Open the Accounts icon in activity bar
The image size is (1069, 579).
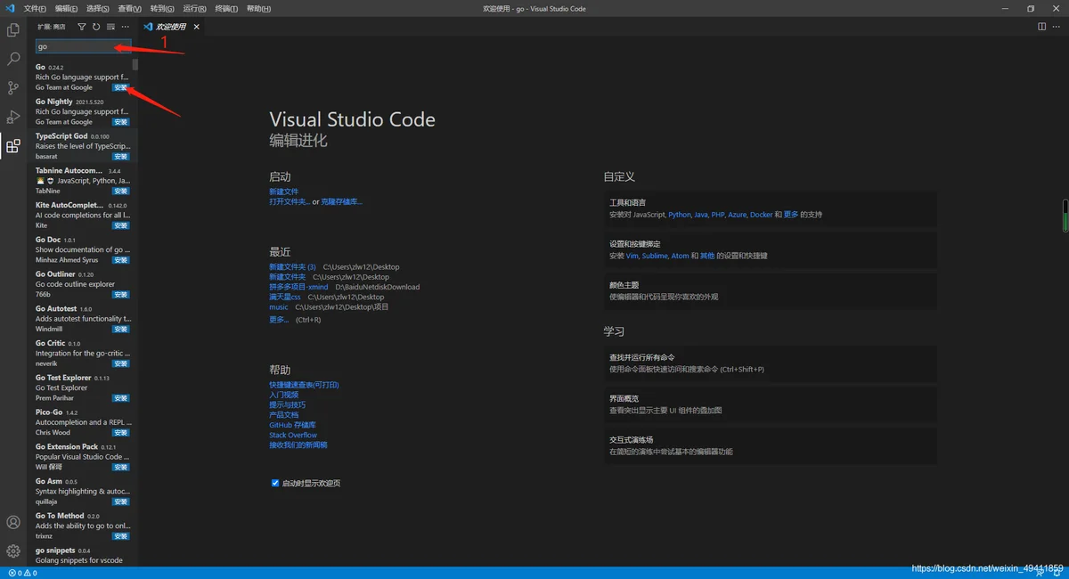13,523
